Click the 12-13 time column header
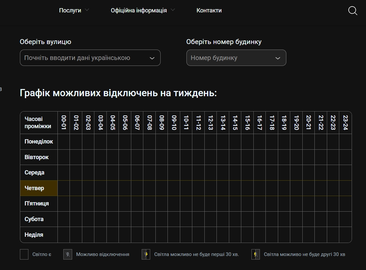 click(211, 123)
